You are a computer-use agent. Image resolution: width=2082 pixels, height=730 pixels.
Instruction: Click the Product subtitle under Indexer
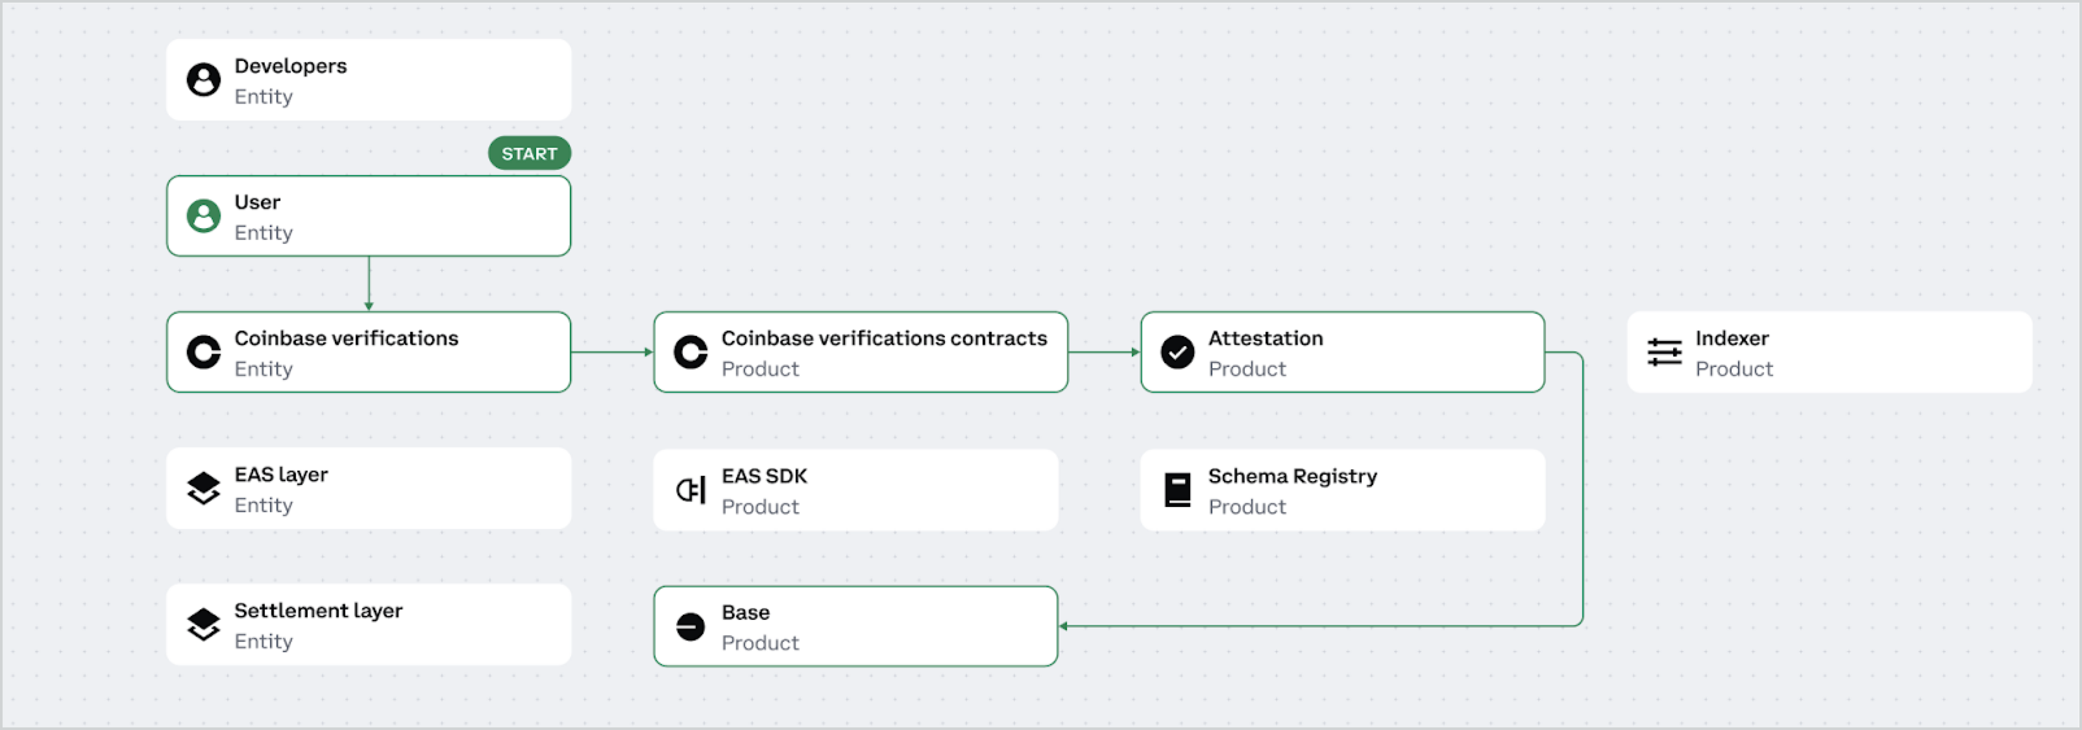1735,369
